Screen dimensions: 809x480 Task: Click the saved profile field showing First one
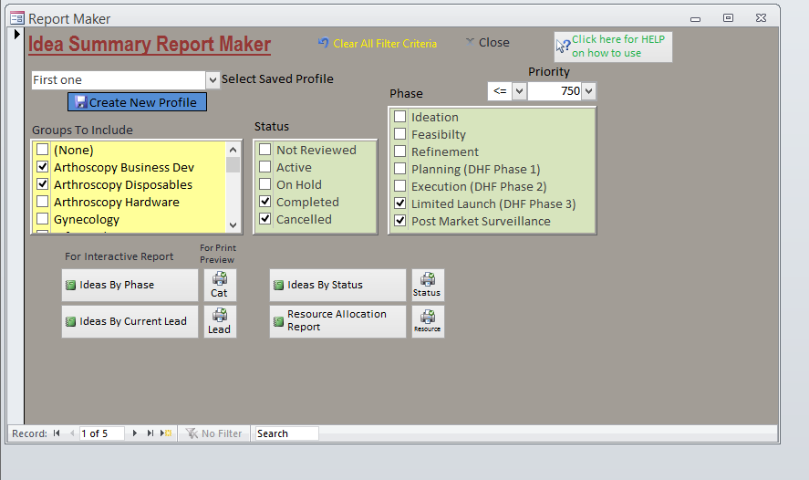click(x=119, y=80)
